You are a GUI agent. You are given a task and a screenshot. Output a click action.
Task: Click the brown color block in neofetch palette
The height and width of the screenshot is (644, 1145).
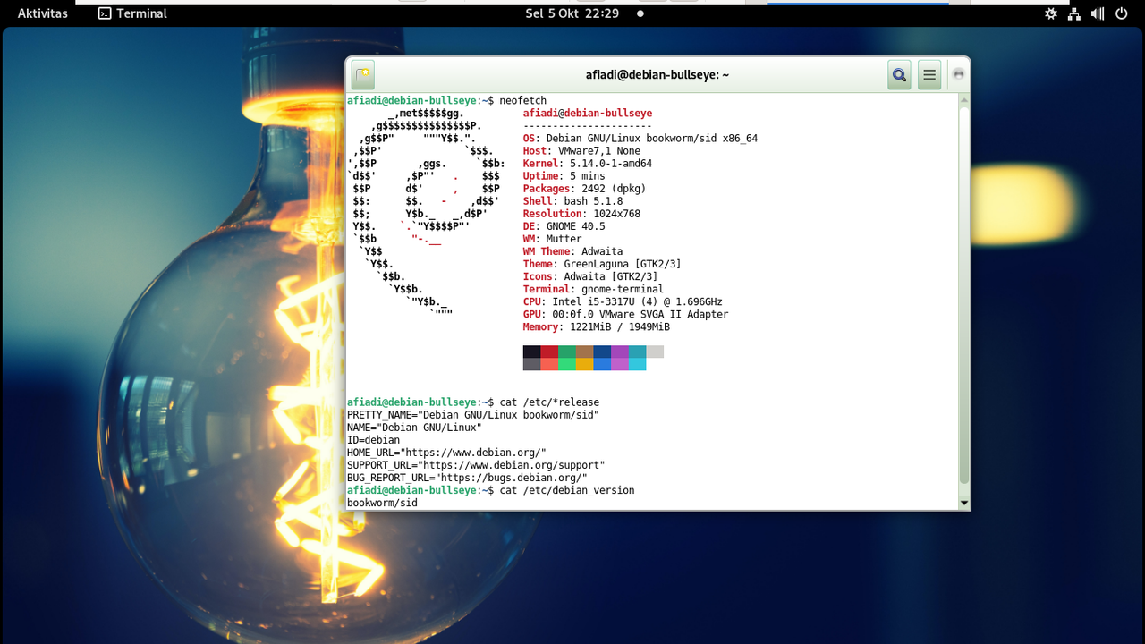tap(584, 352)
